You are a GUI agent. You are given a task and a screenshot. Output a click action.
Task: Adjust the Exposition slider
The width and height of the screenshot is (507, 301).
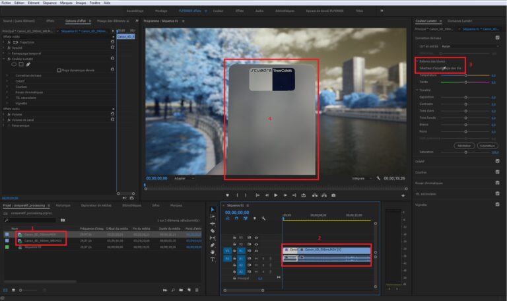[465, 97]
